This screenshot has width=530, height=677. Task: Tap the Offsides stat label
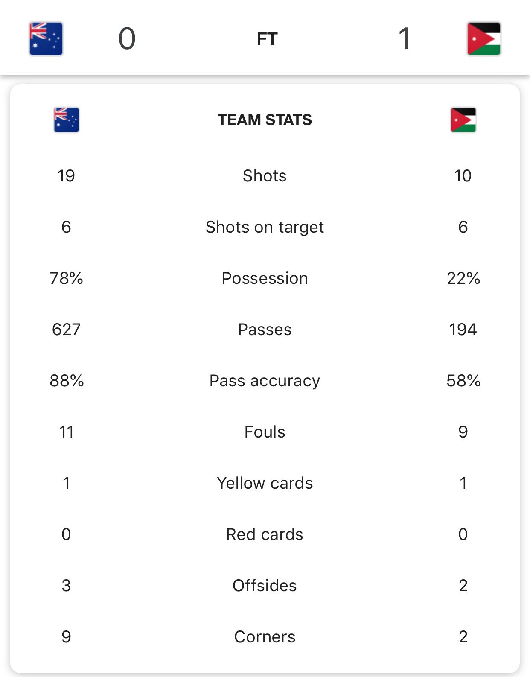click(x=265, y=586)
